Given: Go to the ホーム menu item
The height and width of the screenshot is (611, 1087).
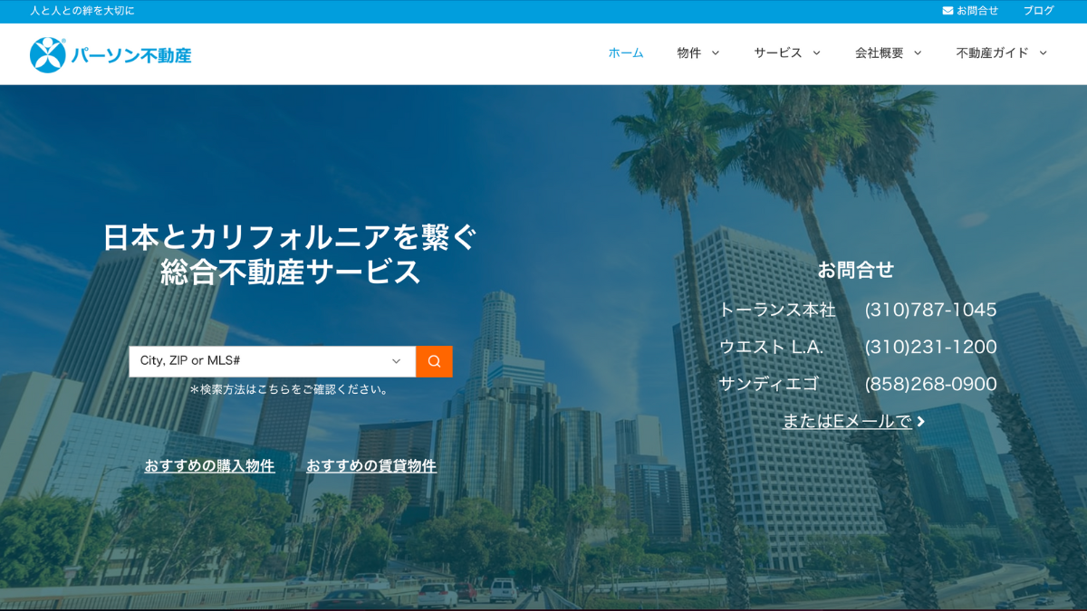Looking at the screenshot, I should 626,53.
